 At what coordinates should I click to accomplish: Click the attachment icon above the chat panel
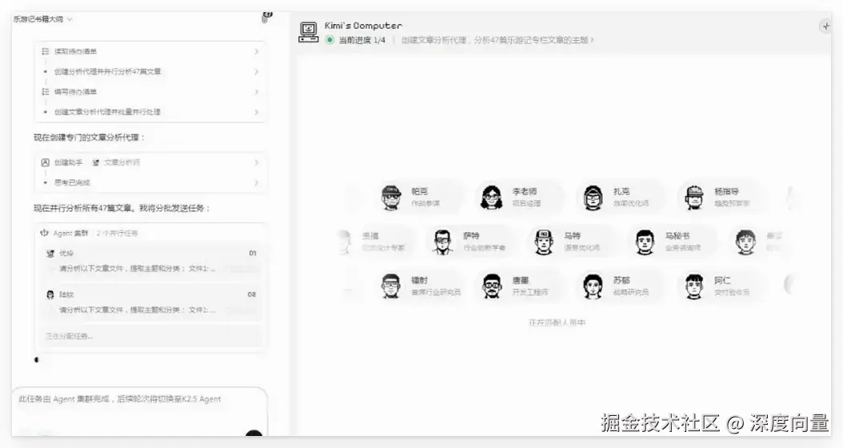click(266, 18)
